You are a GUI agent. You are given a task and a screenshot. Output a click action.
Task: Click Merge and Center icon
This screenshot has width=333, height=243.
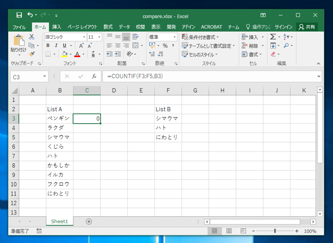point(135,45)
